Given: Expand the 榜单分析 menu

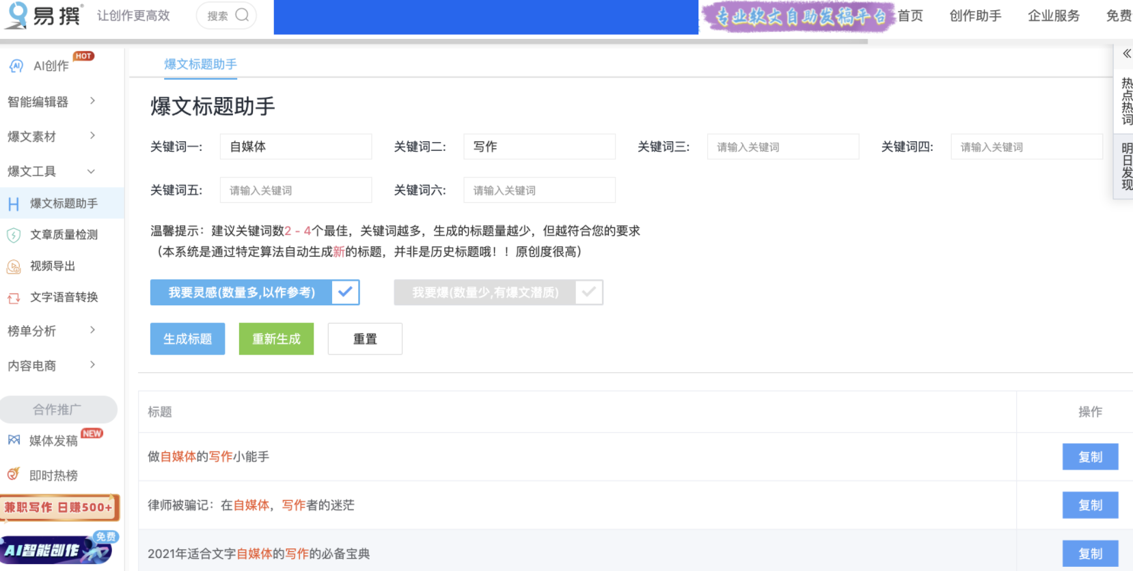Looking at the screenshot, I should 92,331.
